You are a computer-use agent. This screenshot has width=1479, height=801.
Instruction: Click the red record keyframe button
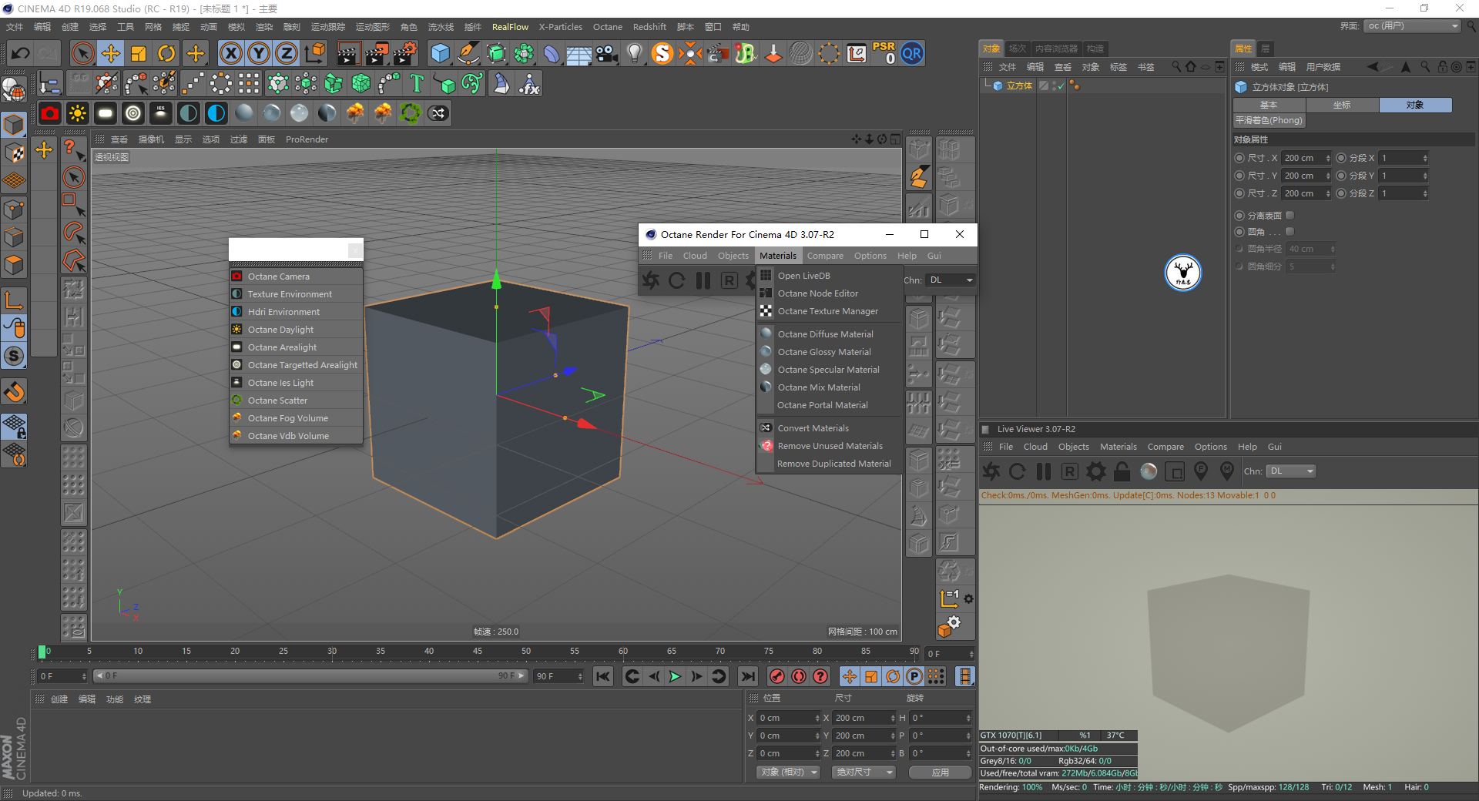point(777,676)
